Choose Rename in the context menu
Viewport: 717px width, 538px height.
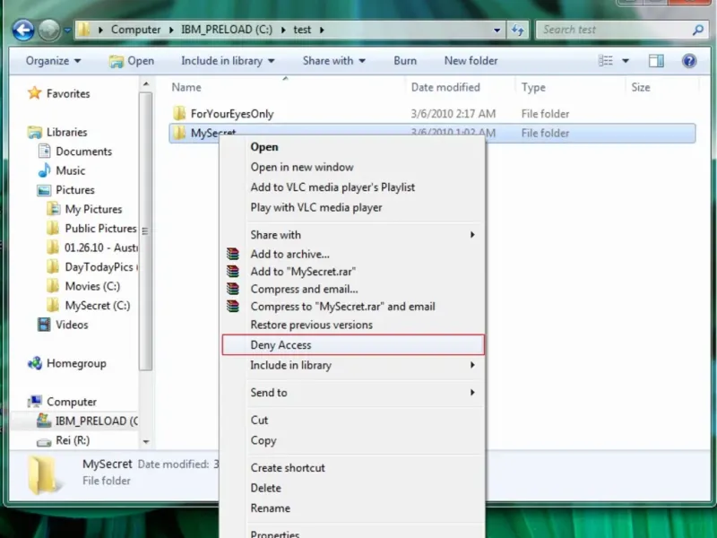coord(271,508)
